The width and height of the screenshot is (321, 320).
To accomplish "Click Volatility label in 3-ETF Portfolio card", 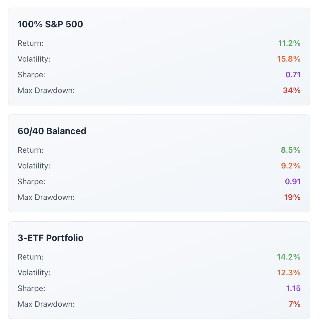I will (x=34, y=273).
